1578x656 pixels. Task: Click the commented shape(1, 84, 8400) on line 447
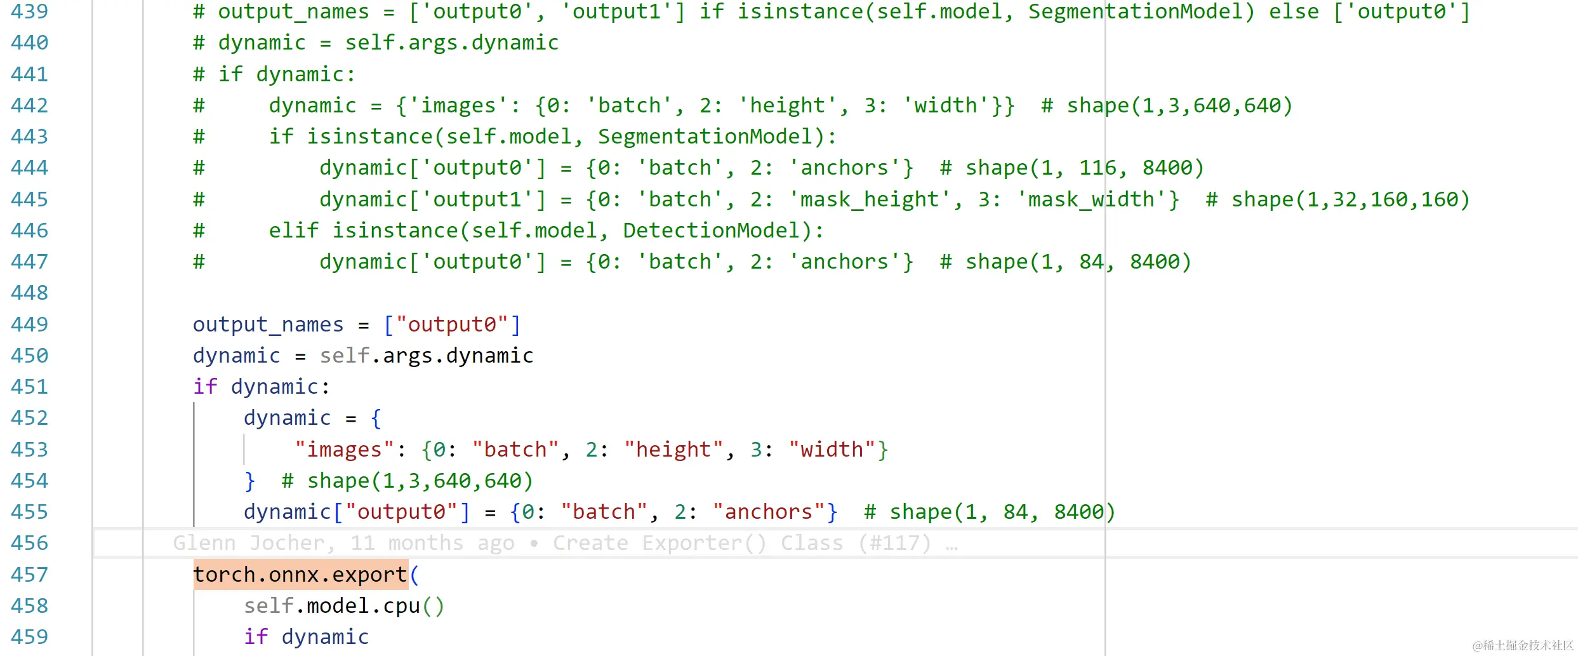[x=1066, y=262]
